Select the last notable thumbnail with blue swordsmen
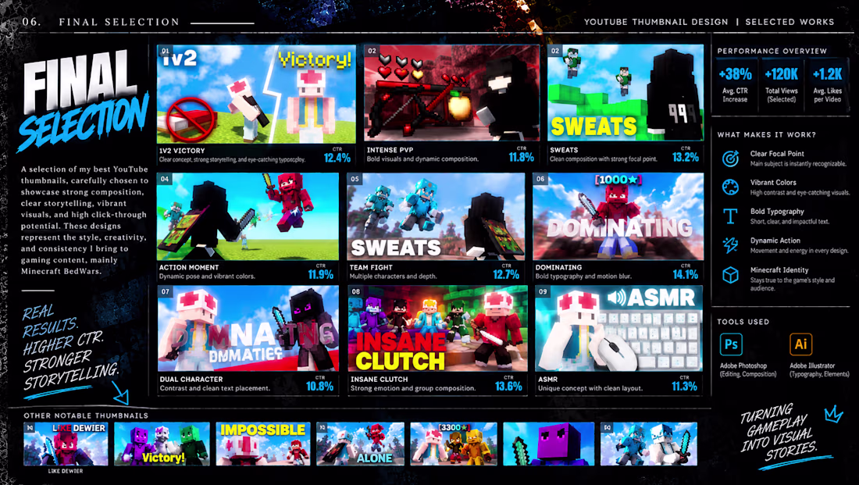 649,444
